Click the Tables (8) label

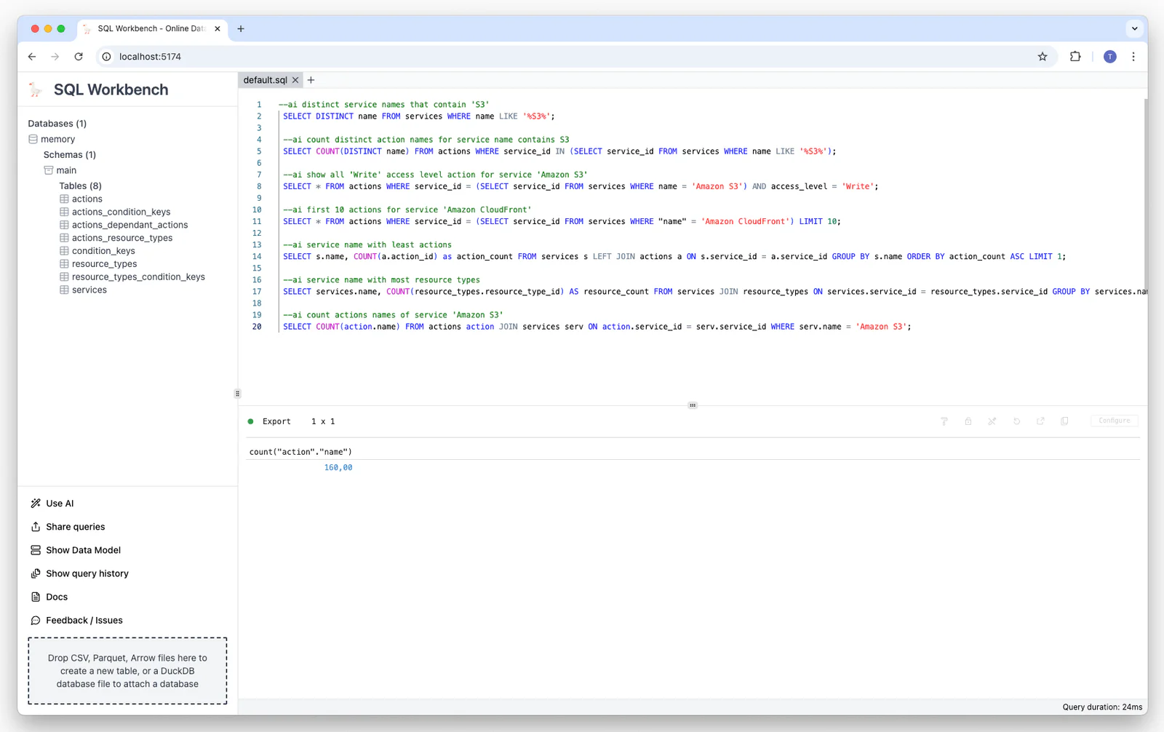(x=80, y=186)
